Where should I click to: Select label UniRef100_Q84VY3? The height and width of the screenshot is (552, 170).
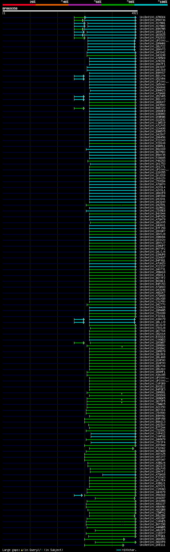(x=152, y=50)
